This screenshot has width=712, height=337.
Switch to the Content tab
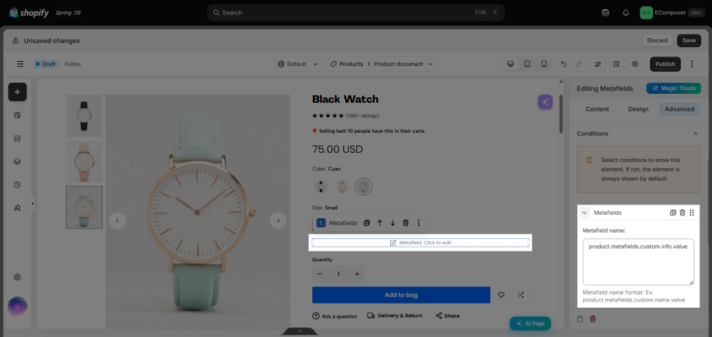597,109
